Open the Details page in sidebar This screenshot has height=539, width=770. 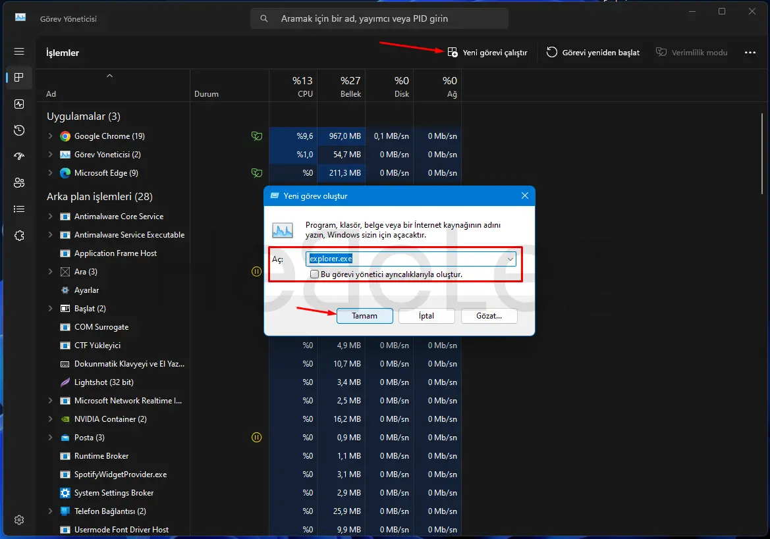point(19,209)
